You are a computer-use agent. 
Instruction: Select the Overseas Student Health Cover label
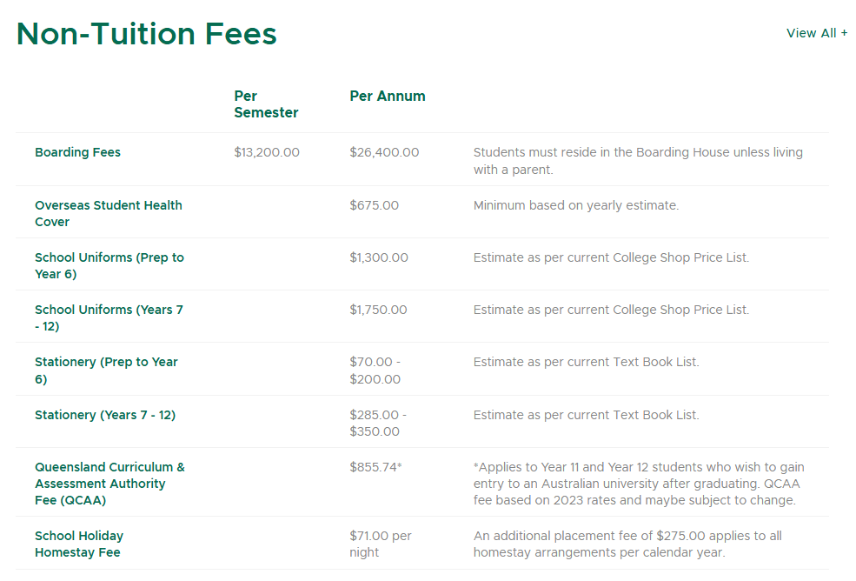(x=108, y=213)
